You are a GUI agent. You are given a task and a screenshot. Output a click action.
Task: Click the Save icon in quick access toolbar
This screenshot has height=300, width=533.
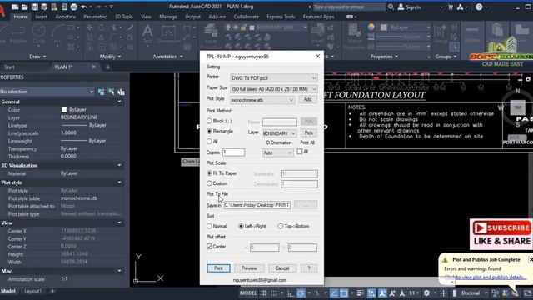(x=34, y=7)
